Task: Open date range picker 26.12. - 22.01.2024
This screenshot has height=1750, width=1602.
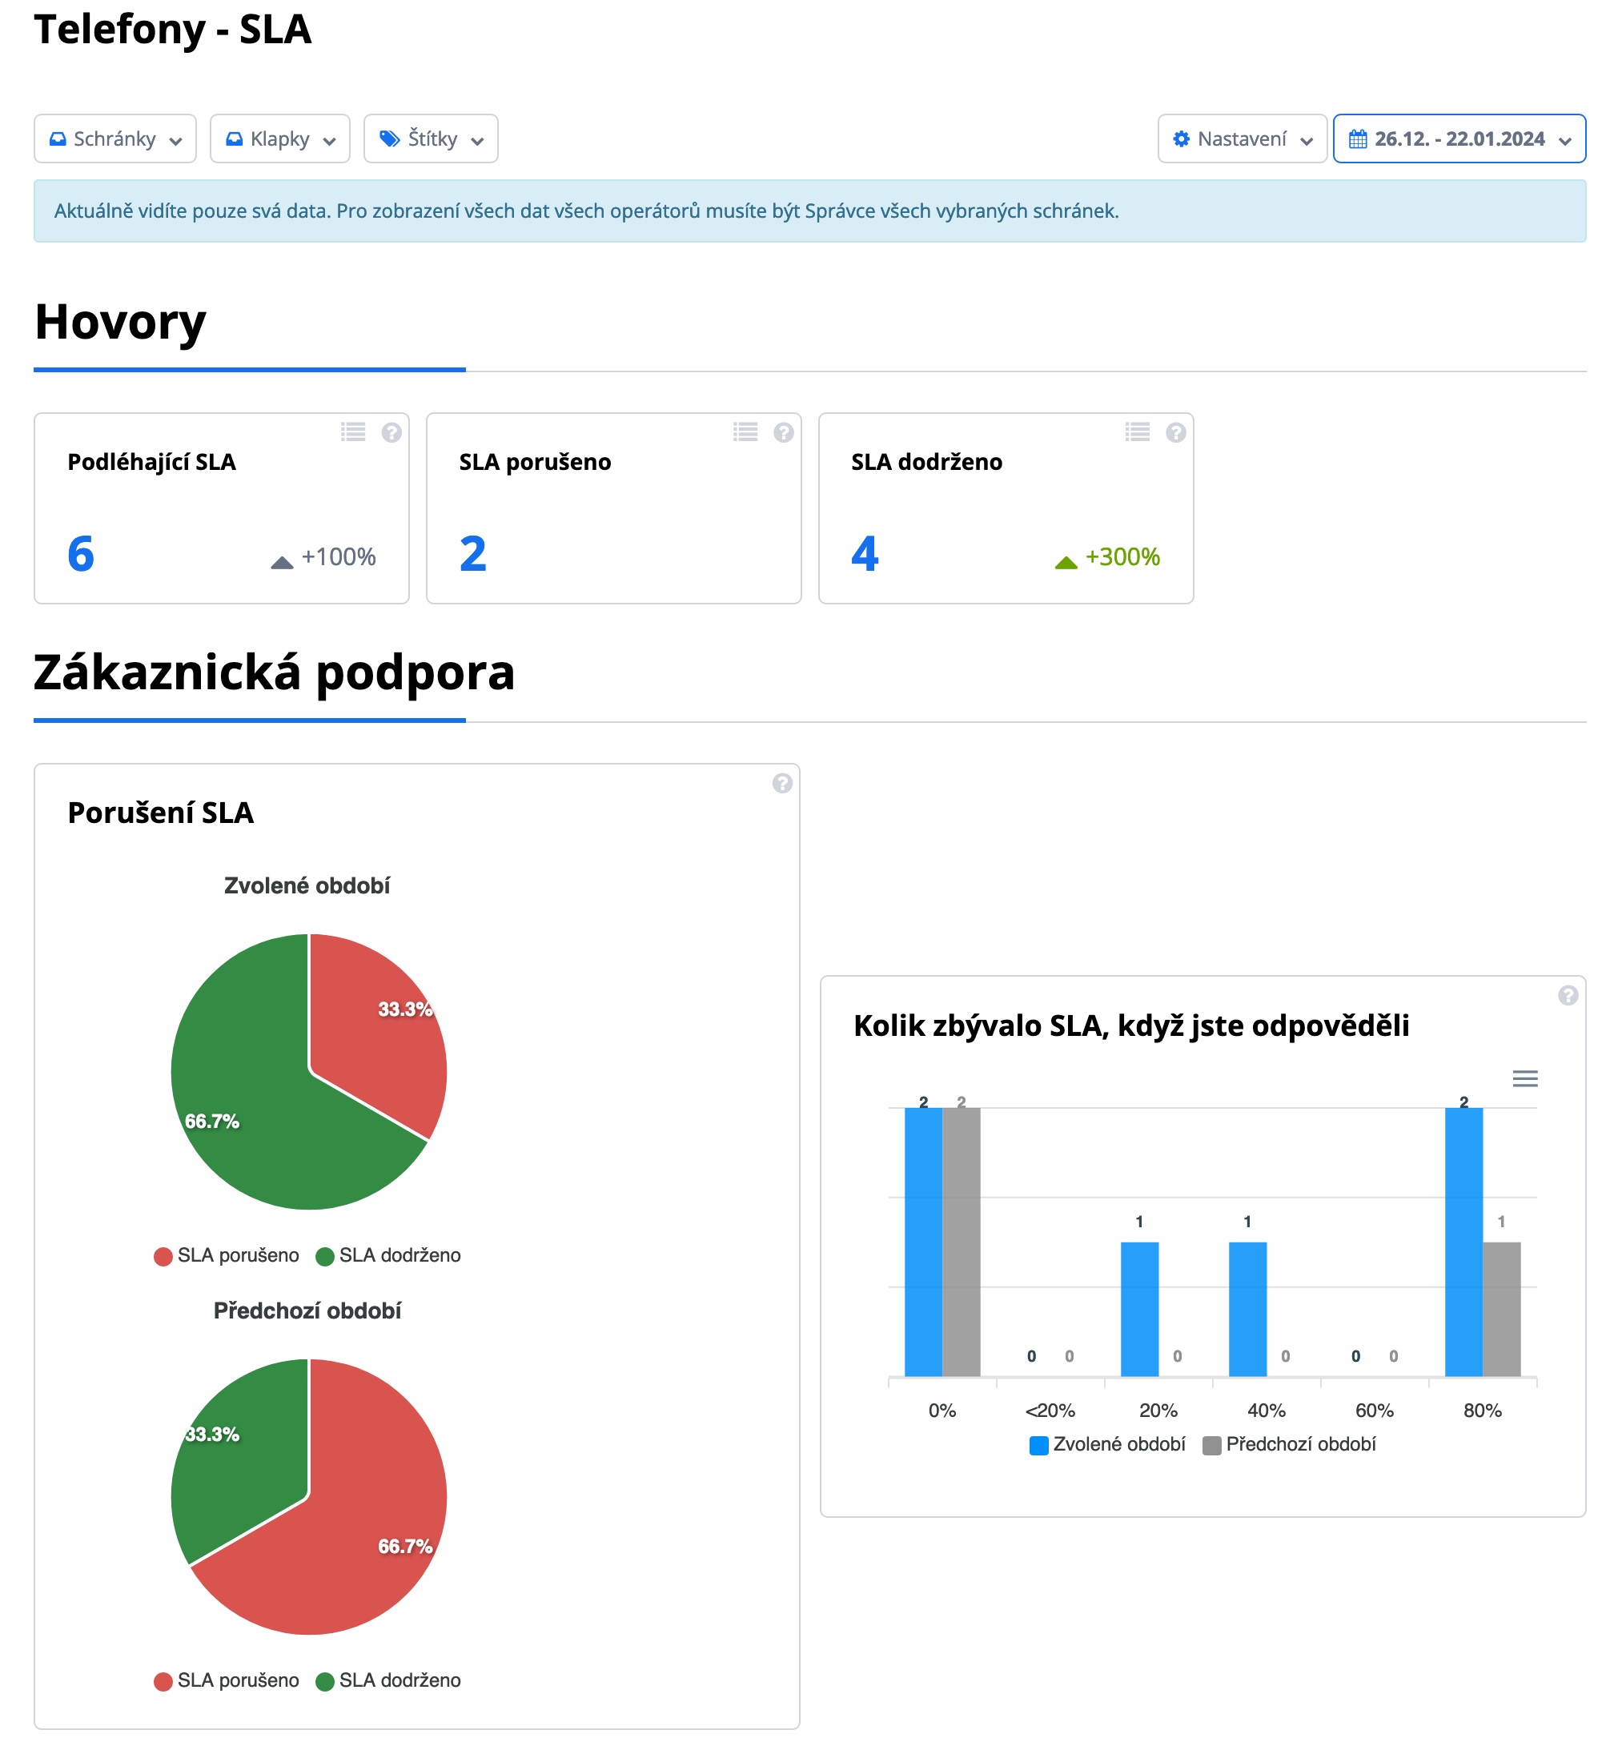Action: point(1459,138)
